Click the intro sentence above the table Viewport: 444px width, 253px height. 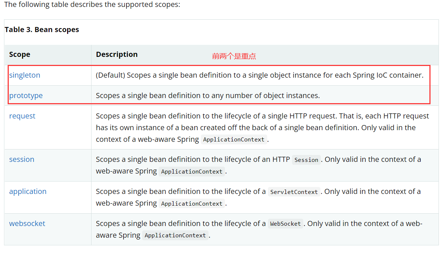tap(92, 5)
